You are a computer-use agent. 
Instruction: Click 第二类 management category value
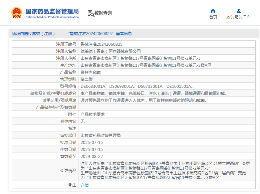click(86, 79)
